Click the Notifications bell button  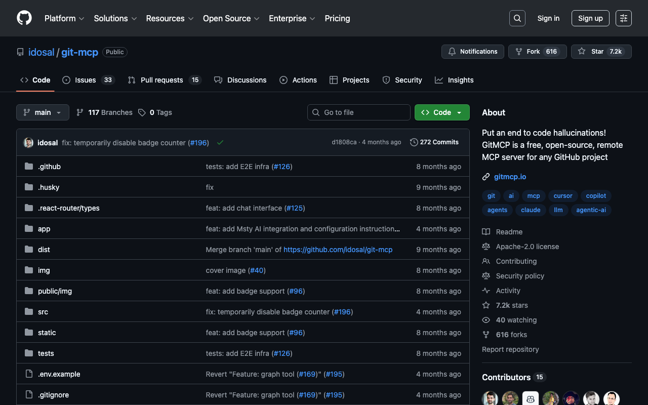[473, 52]
